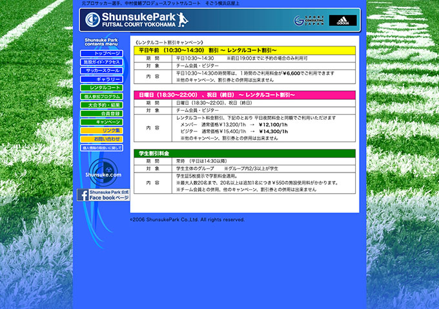Open 大会予約・結果 menu button

pyautogui.click(x=101, y=105)
